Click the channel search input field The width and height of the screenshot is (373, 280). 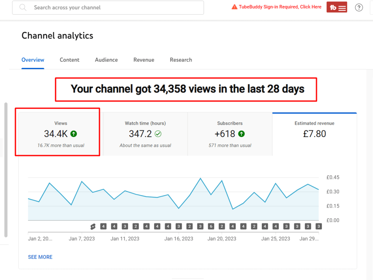pos(108,7)
